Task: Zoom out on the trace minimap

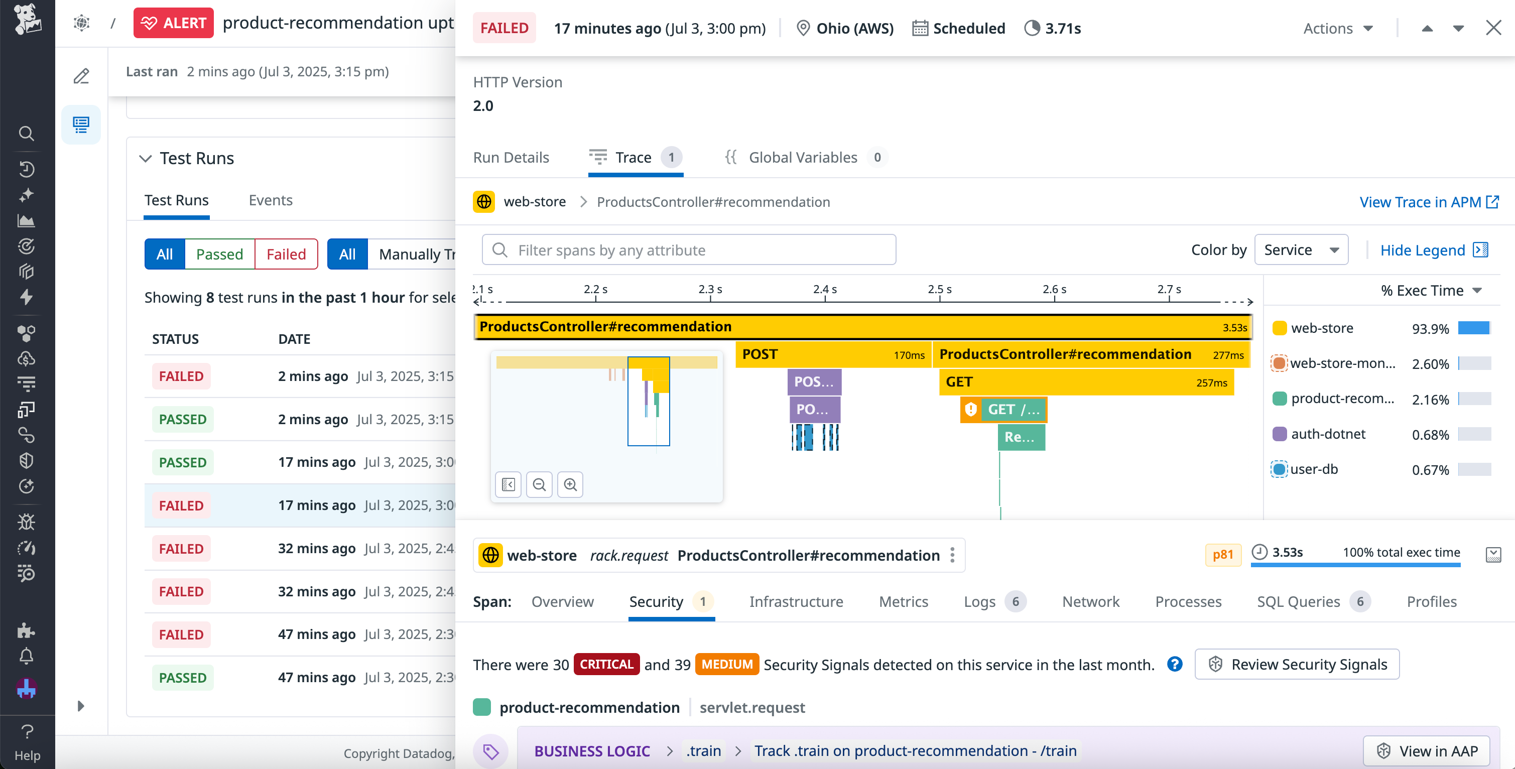Action: pos(539,484)
